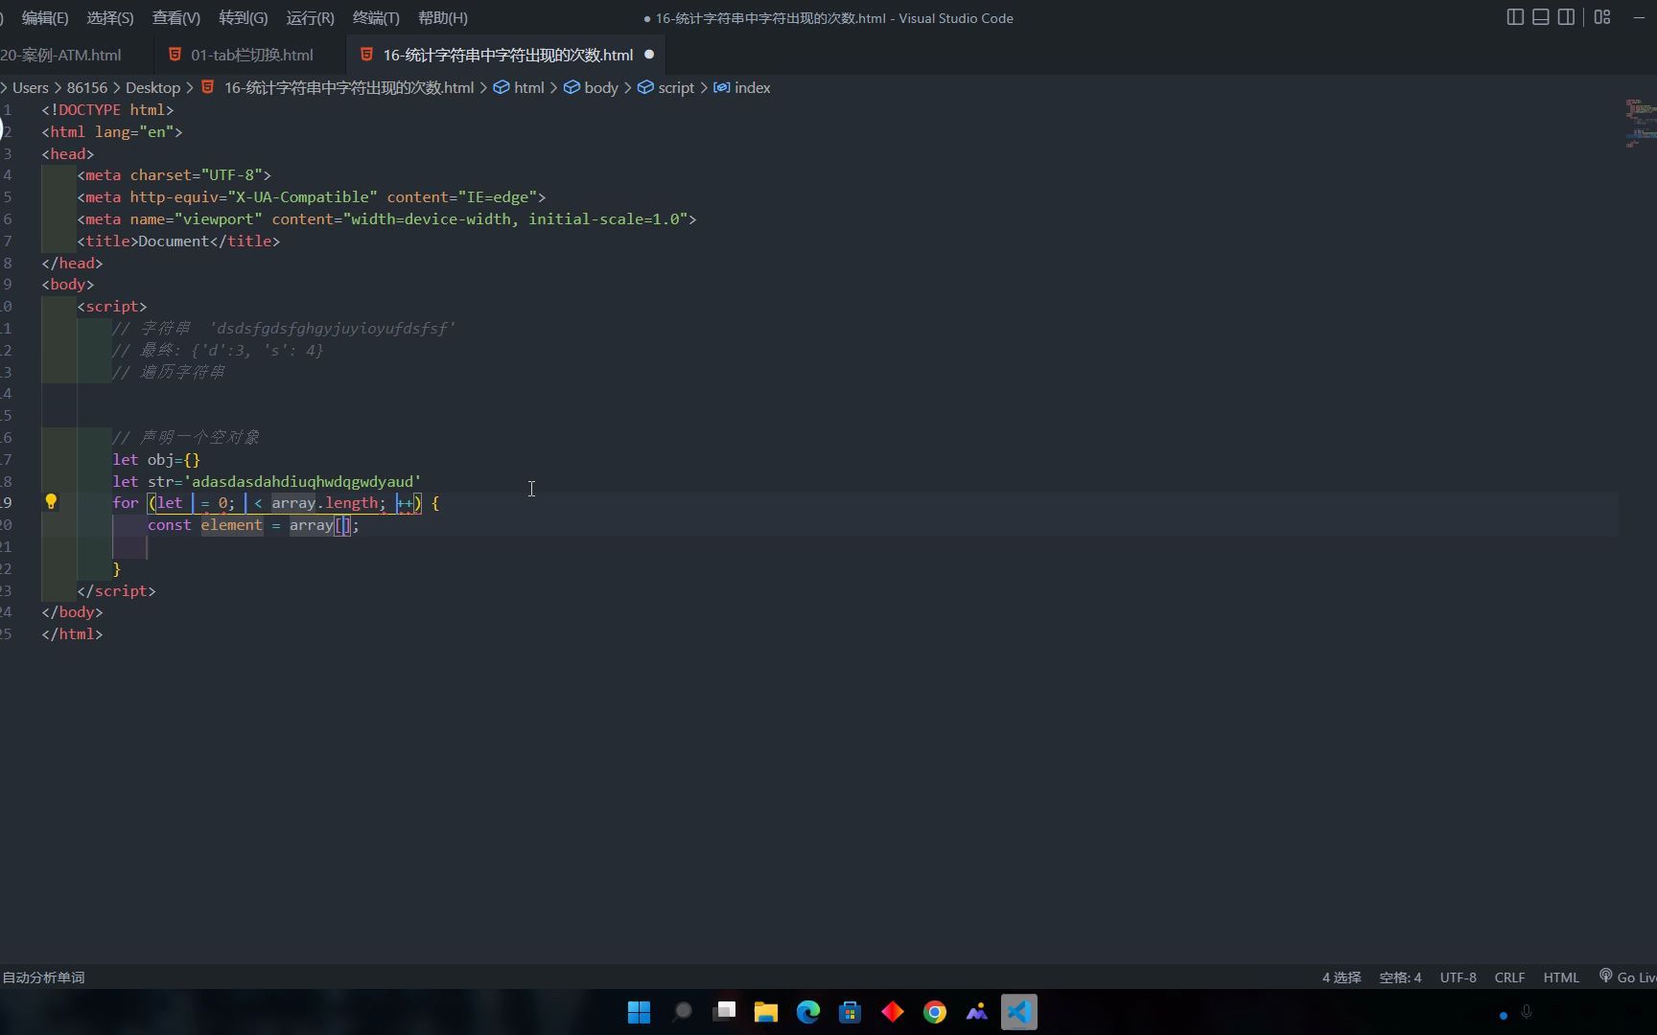The image size is (1657, 1035).
Task: Click the Go Live status bar button
Action: (1627, 977)
